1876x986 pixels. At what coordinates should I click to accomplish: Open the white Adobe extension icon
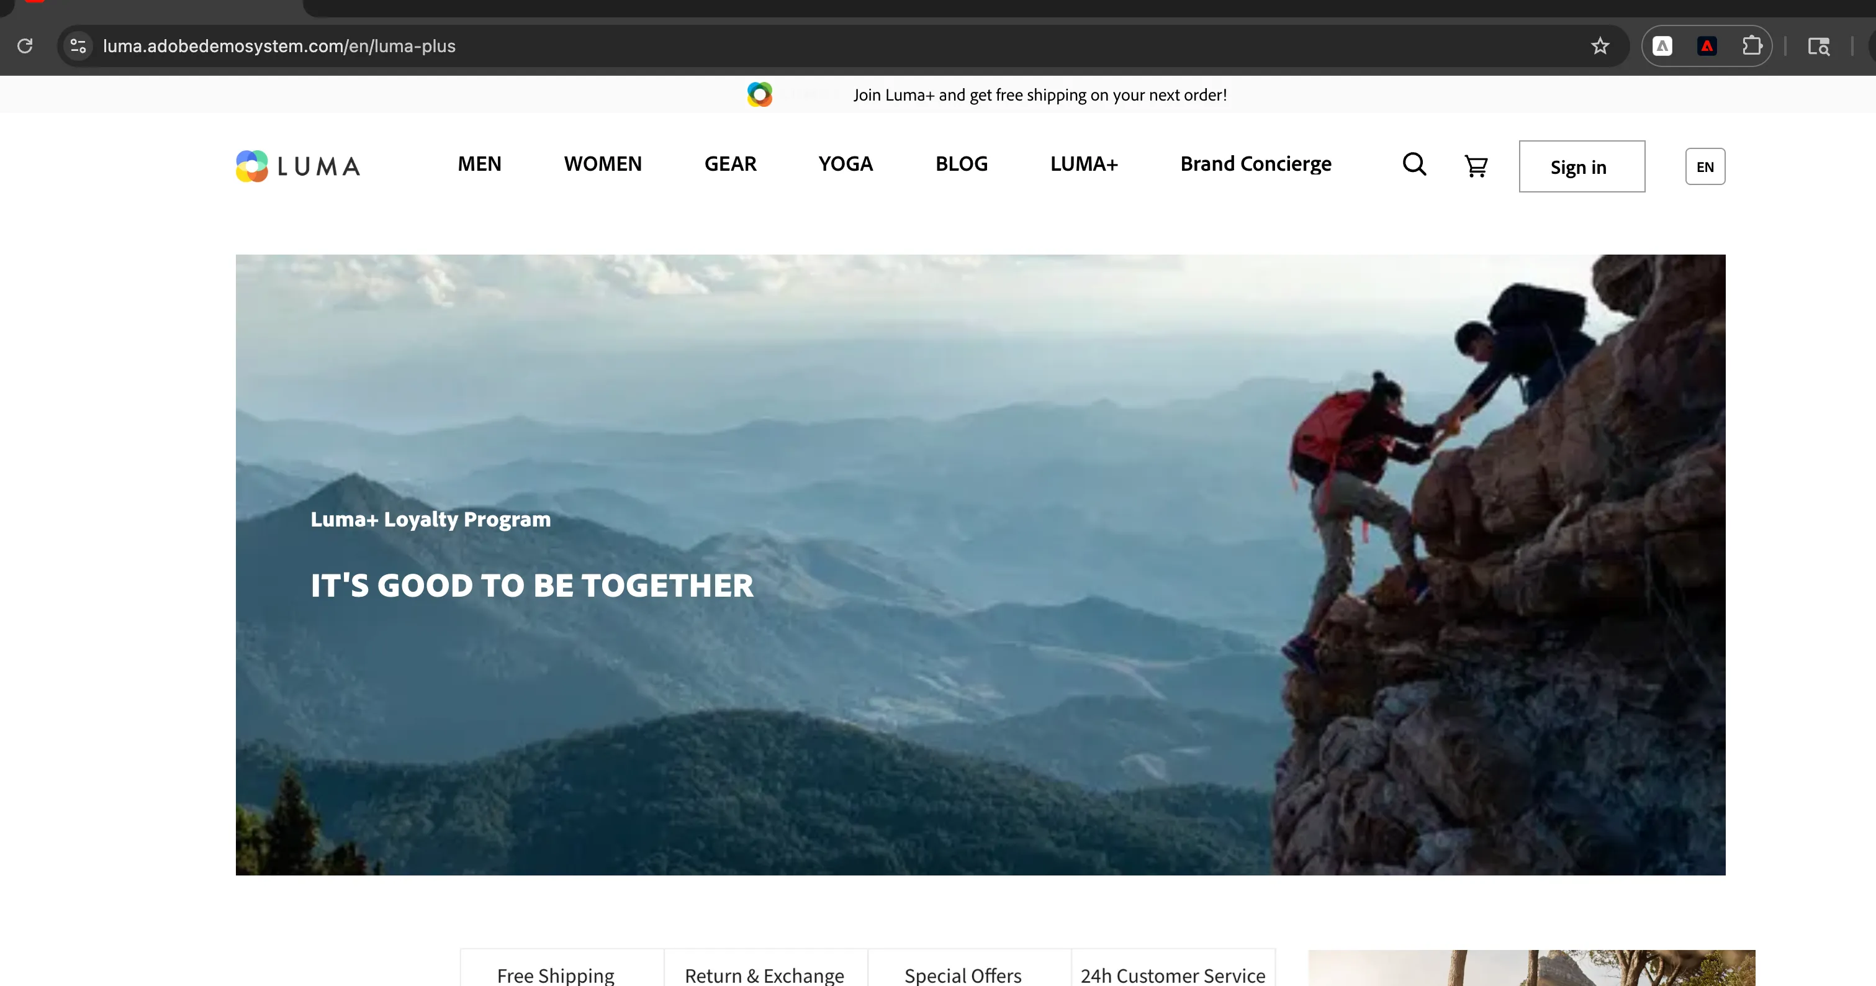click(x=1662, y=46)
